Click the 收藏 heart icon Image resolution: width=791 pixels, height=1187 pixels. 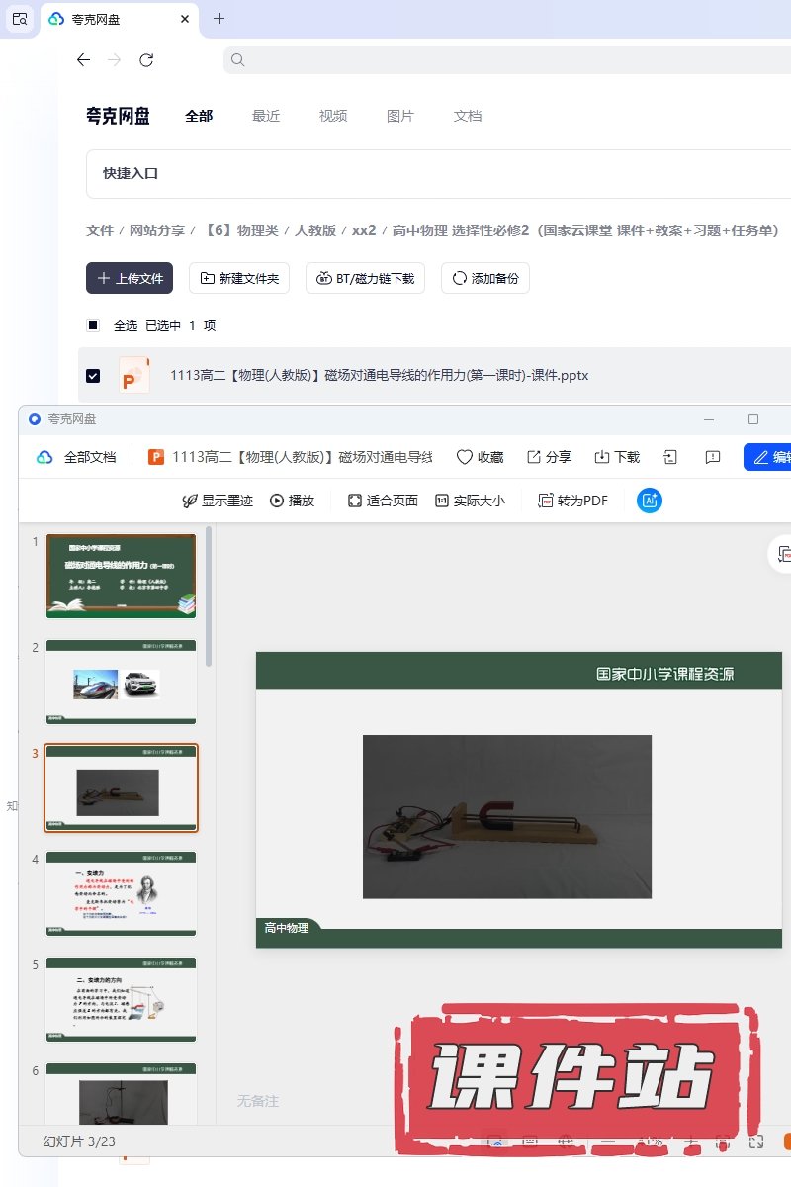(465, 457)
